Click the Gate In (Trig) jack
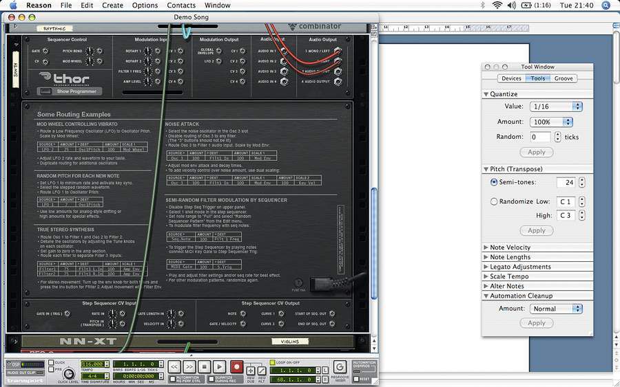 pyautogui.click(x=67, y=313)
